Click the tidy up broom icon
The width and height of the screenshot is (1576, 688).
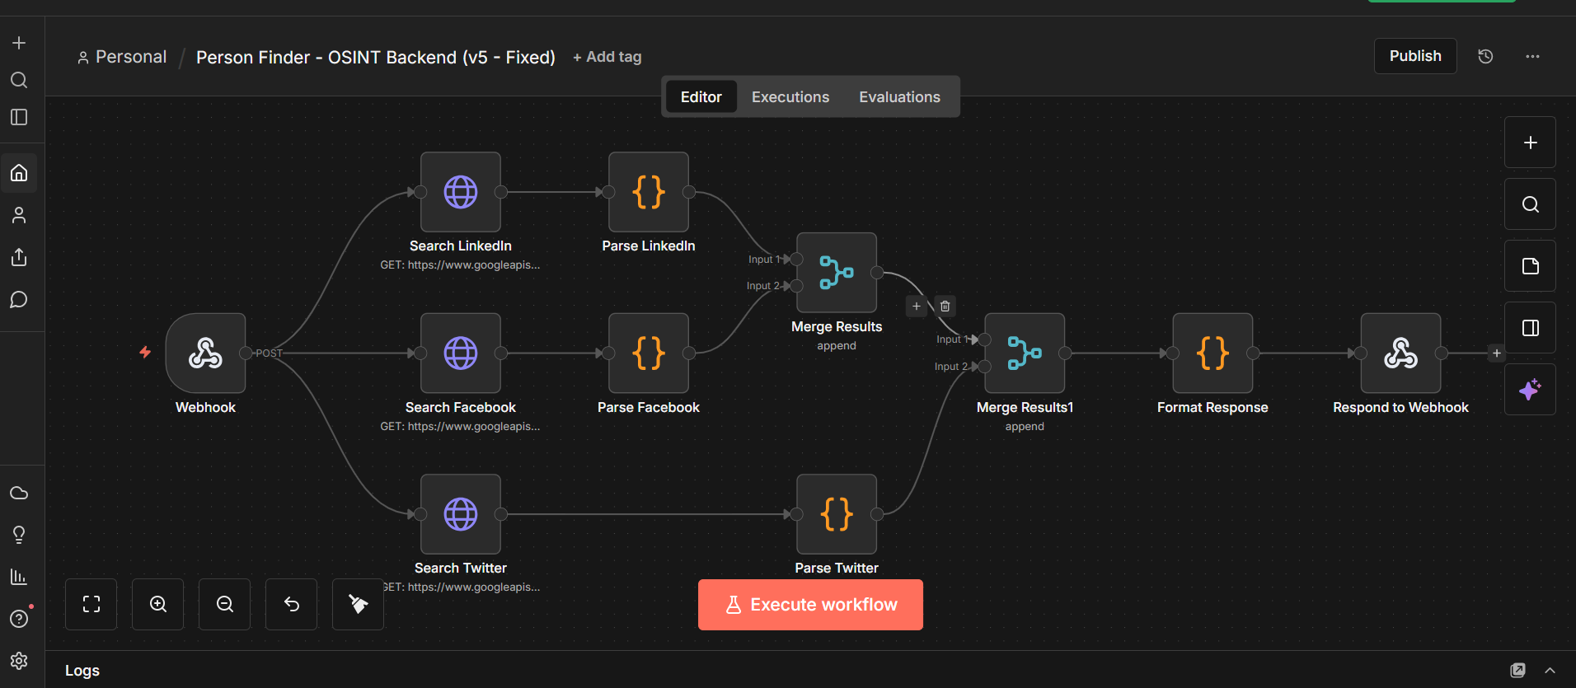click(359, 604)
